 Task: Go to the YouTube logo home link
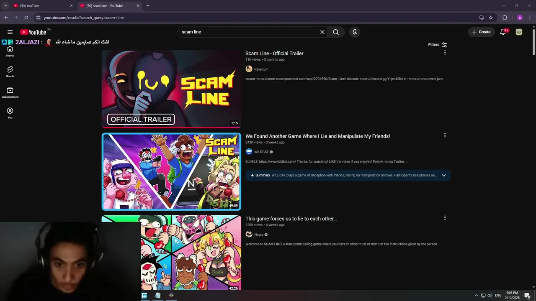(33, 32)
